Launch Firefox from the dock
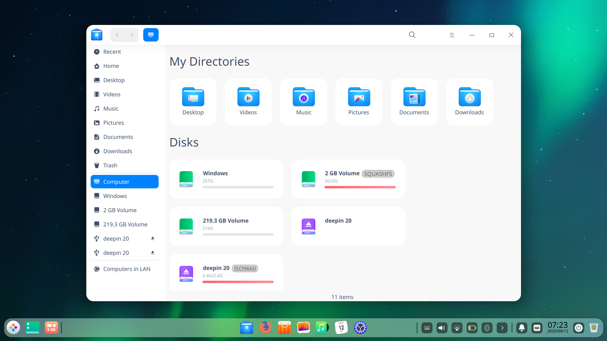The width and height of the screenshot is (607, 341). point(265,327)
